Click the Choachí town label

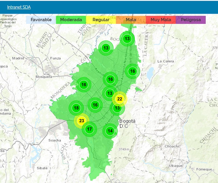click(x=172, y=146)
